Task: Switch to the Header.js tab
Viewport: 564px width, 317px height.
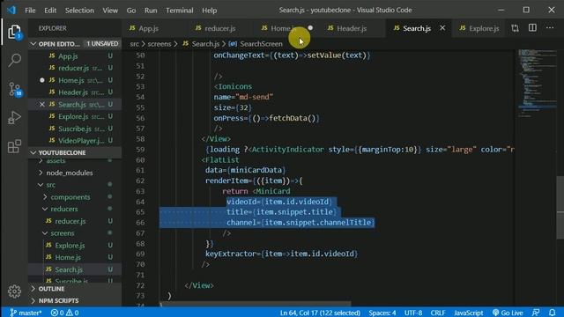Action: pyautogui.click(x=352, y=28)
